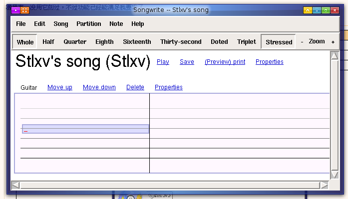Open the Partition menu
This screenshot has width=348, height=199.
click(88, 24)
